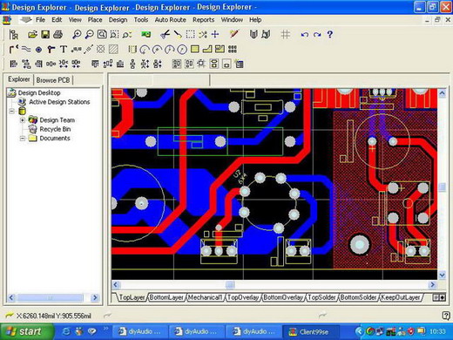Toggle the grid snap hash icon
453x340 pixels.
coord(285,35)
